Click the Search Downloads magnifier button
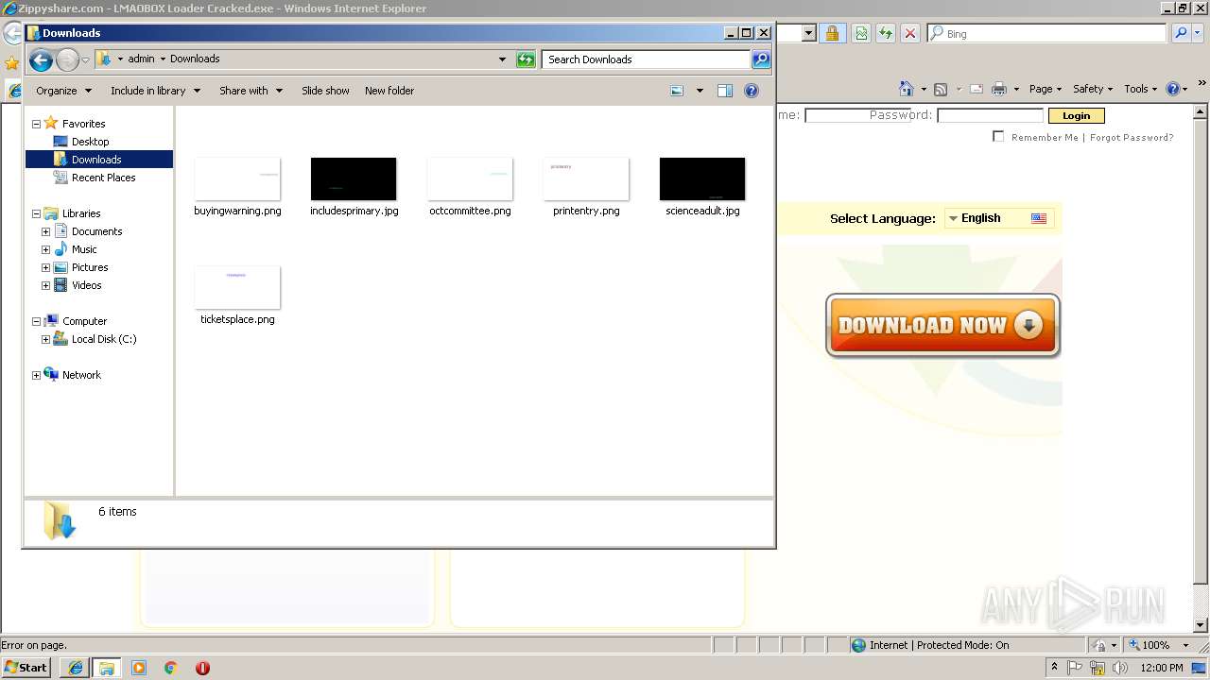This screenshot has height=680, width=1210. [x=761, y=59]
